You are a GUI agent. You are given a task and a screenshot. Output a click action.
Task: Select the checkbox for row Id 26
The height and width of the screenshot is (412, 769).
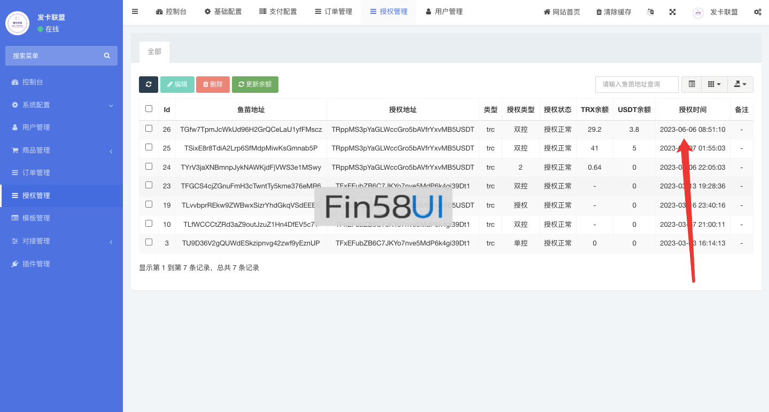click(149, 129)
